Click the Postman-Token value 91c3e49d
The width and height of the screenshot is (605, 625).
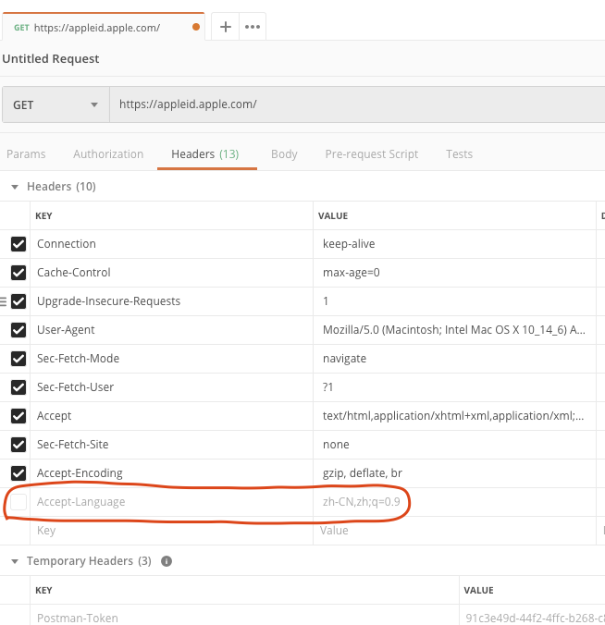[533, 616]
